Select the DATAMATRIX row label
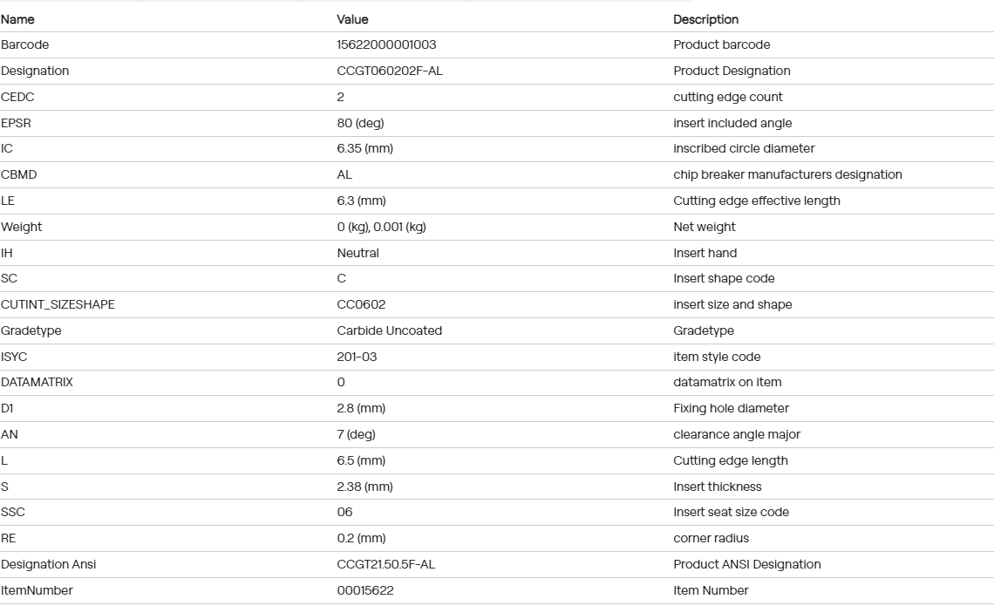 37,382
